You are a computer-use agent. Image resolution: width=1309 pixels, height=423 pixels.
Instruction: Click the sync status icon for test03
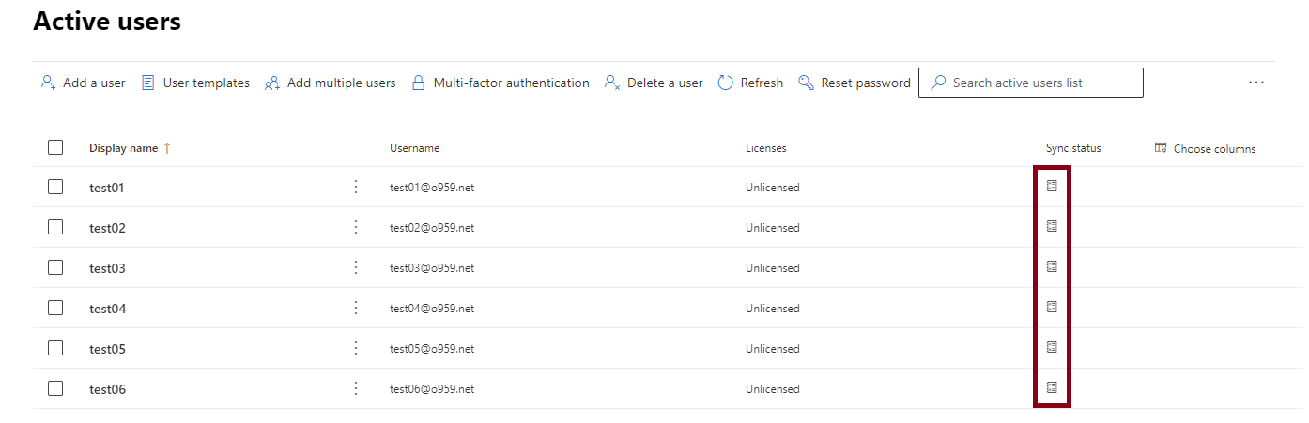point(1052,266)
